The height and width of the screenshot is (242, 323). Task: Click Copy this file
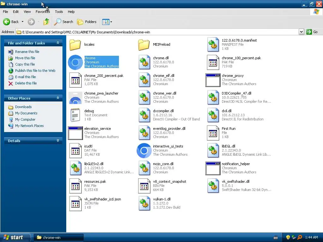click(x=25, y=64)
